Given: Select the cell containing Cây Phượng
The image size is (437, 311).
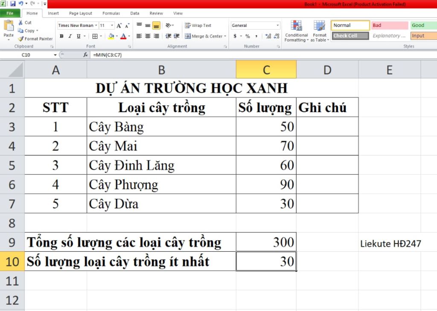Looking at the screenshot, I should click(x=161, y=184).
